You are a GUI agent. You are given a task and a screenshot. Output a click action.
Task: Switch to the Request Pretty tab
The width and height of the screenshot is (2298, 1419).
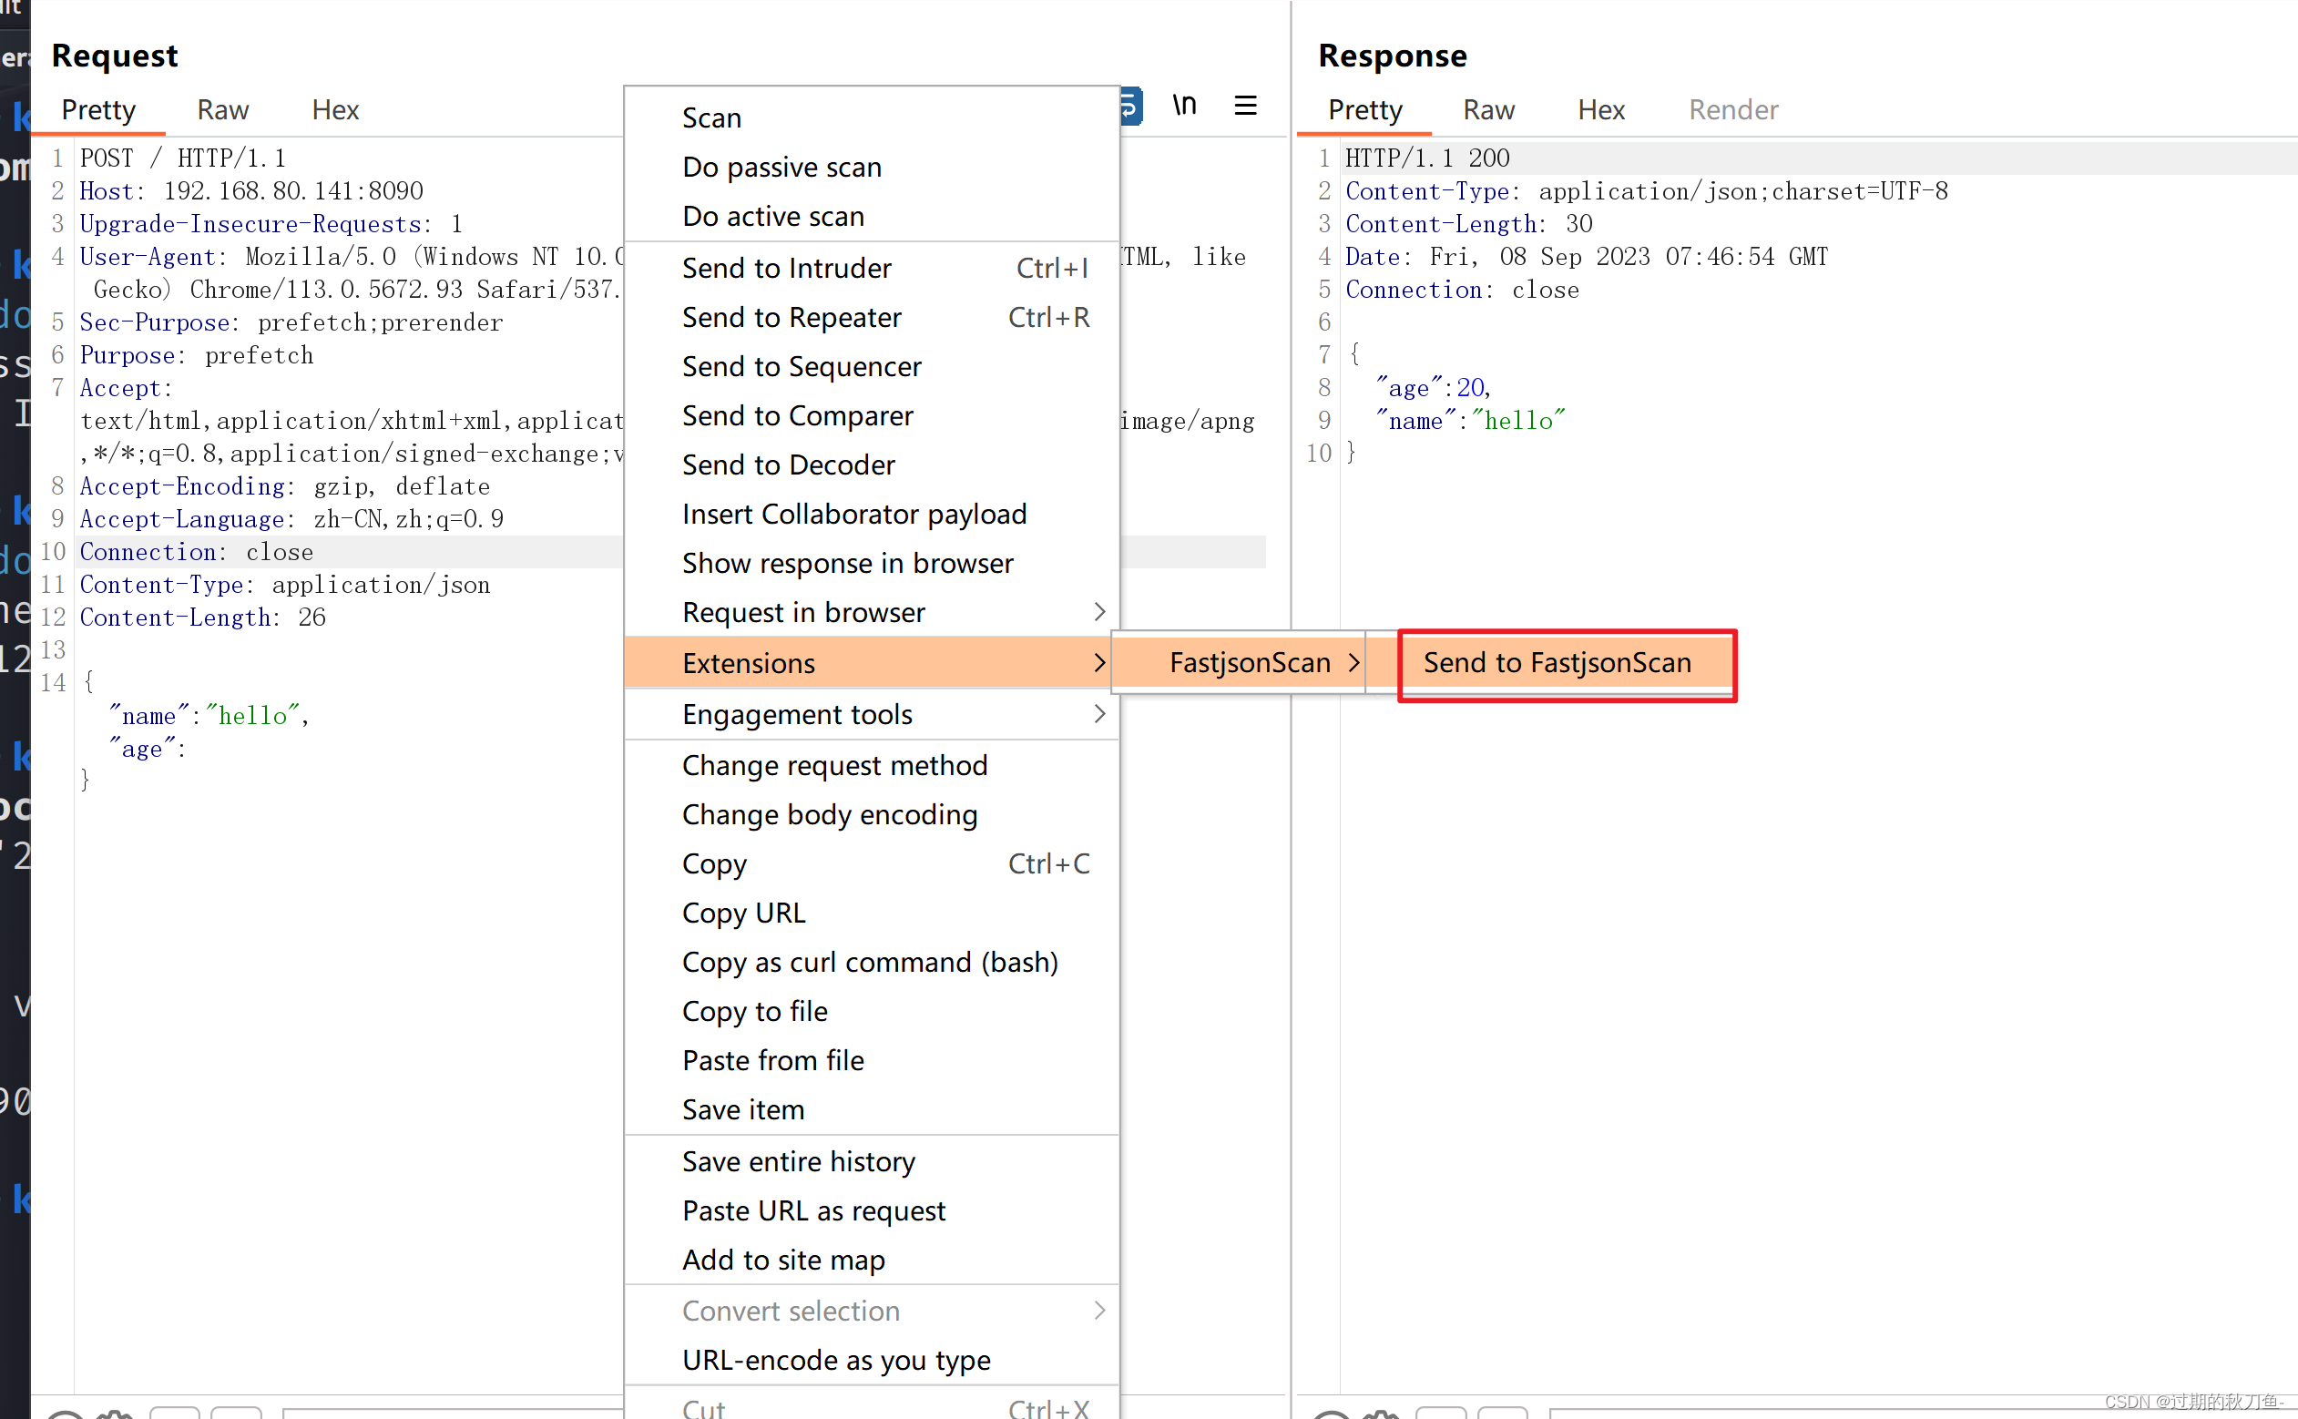(x=98, y=110)
